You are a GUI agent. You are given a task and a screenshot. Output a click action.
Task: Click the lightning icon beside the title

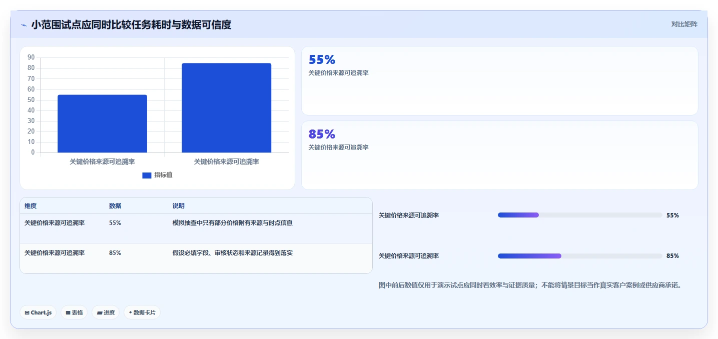24,25
